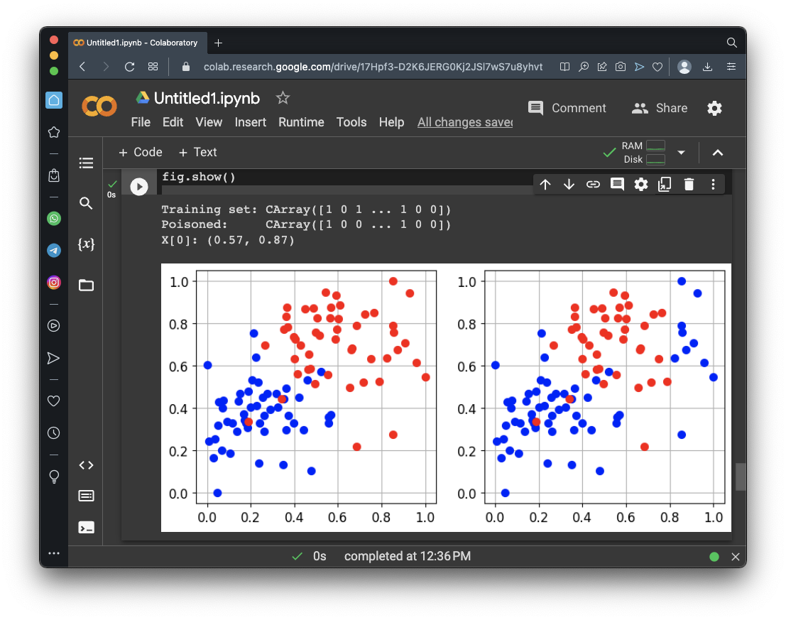Run the fig.show() code cell
This screenshot has height=620, width=786.
click(x=139, y=187)
